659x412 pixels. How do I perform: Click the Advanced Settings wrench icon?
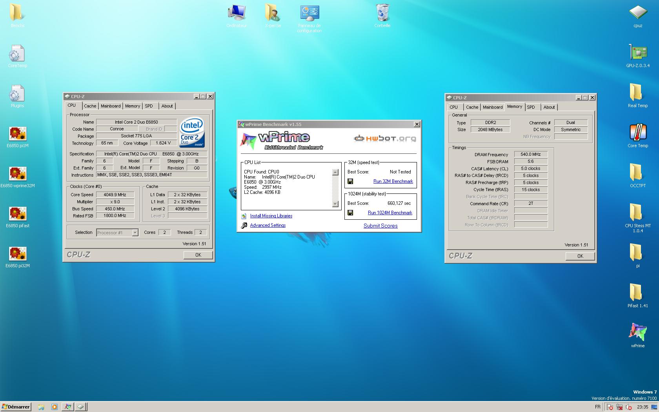coord(244,225)
